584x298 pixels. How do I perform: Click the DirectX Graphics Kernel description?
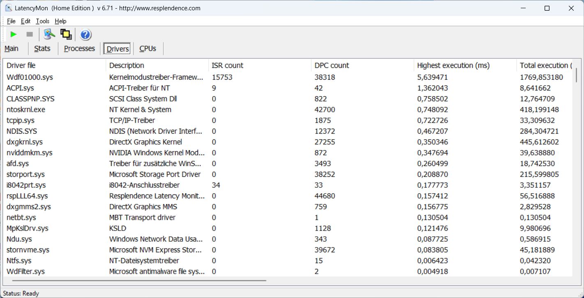[x=145, y=142]
